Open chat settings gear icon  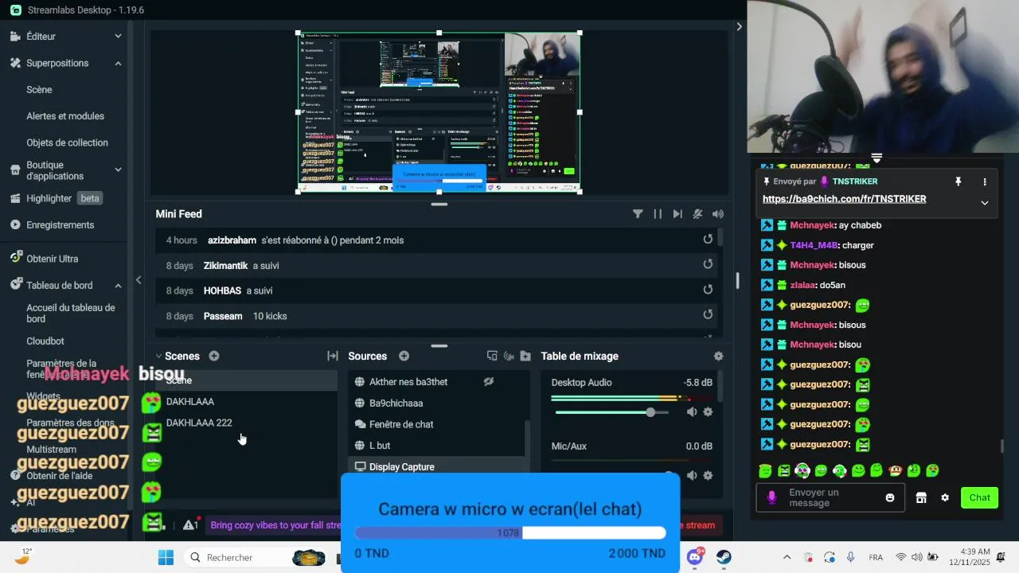click(x=945, y=498)
